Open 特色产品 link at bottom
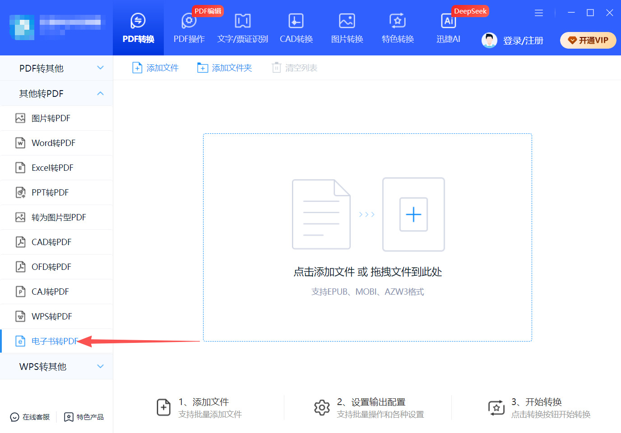Viewport: 621px width, 433px height. (84, 417)
